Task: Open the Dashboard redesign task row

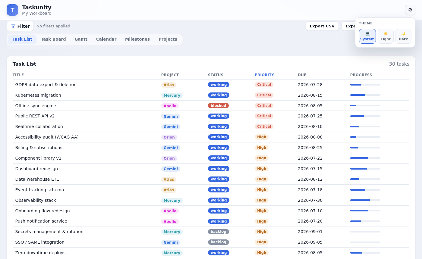Action: [x=211, y=169]
